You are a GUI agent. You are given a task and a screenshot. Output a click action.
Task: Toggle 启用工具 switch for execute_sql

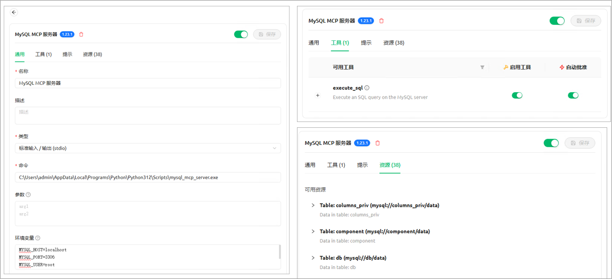coord(517,95)
